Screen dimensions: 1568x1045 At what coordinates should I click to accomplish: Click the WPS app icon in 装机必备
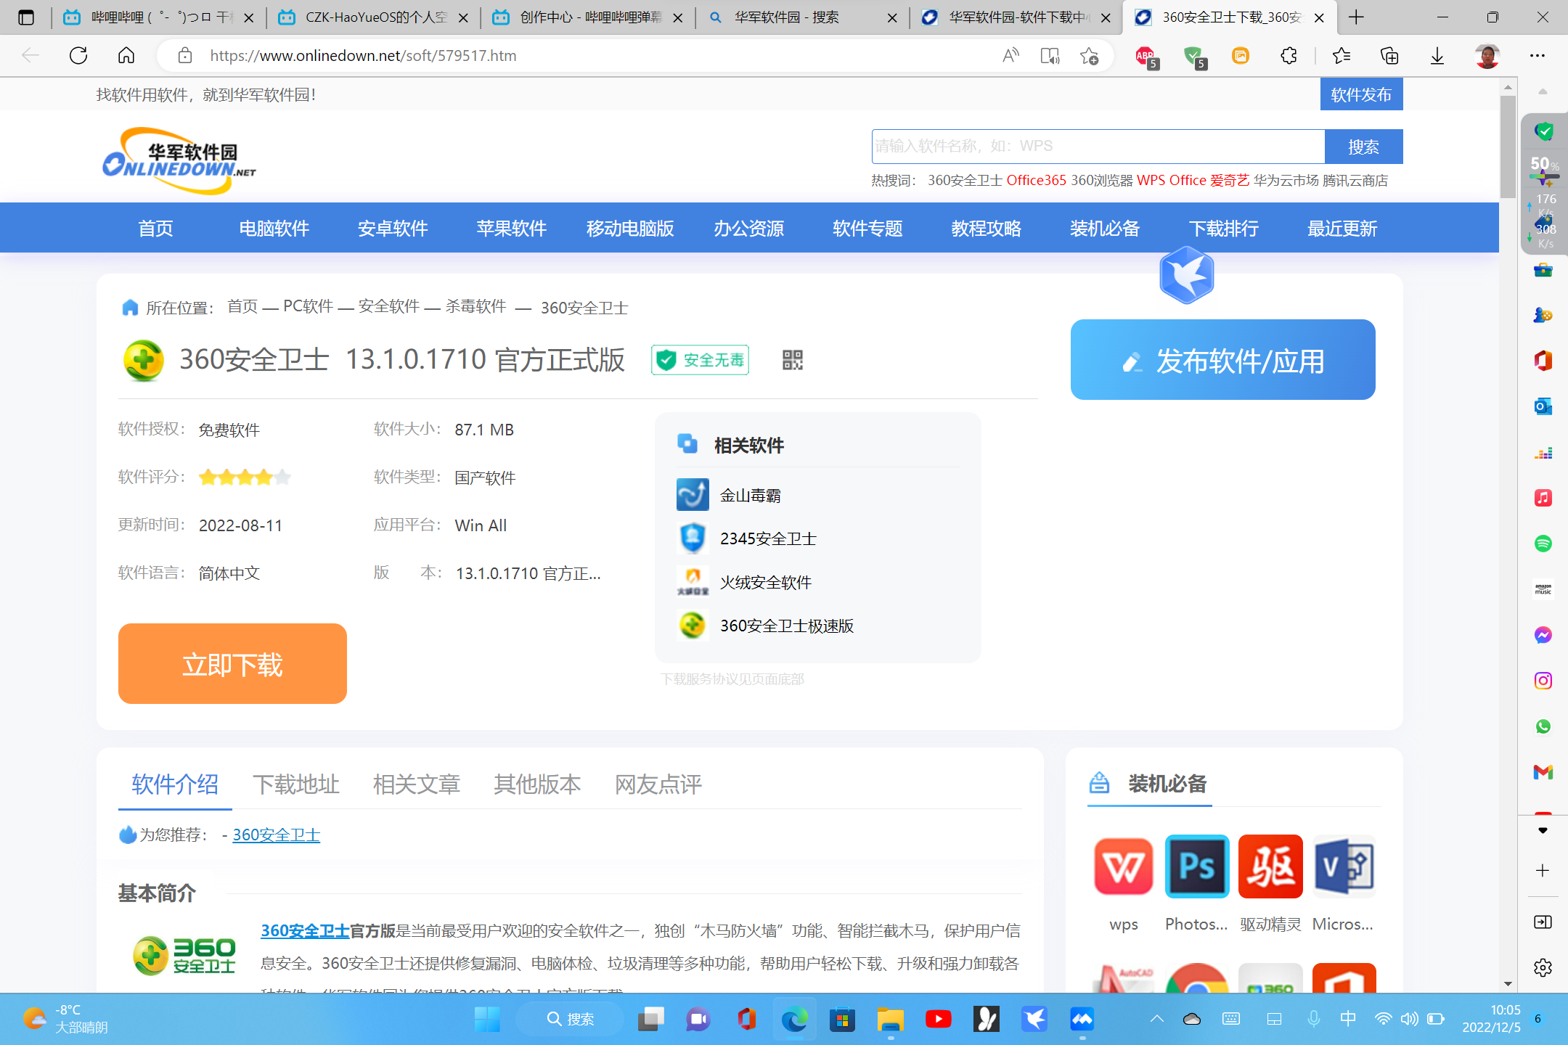click(1124, 866)
